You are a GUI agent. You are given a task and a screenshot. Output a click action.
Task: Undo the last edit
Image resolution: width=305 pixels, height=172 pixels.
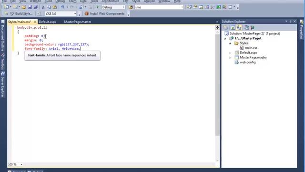pyautogui.click(x=62, y=7)
